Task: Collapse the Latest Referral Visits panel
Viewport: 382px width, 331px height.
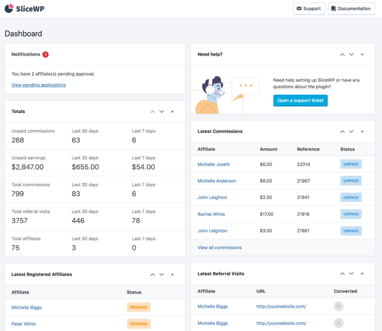Action: (x=362, y=273)
